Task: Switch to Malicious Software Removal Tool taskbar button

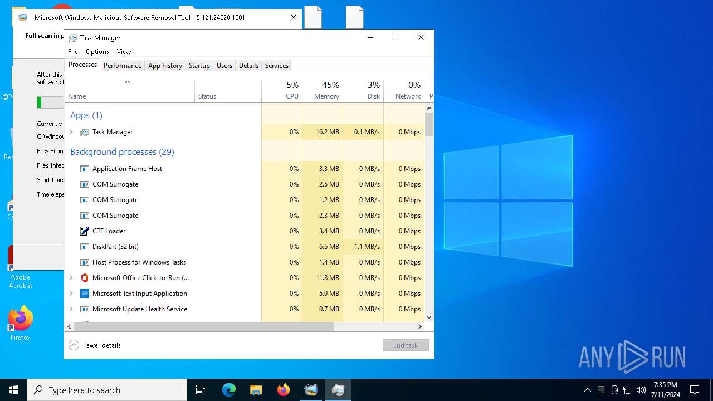Action: (311, 390)
